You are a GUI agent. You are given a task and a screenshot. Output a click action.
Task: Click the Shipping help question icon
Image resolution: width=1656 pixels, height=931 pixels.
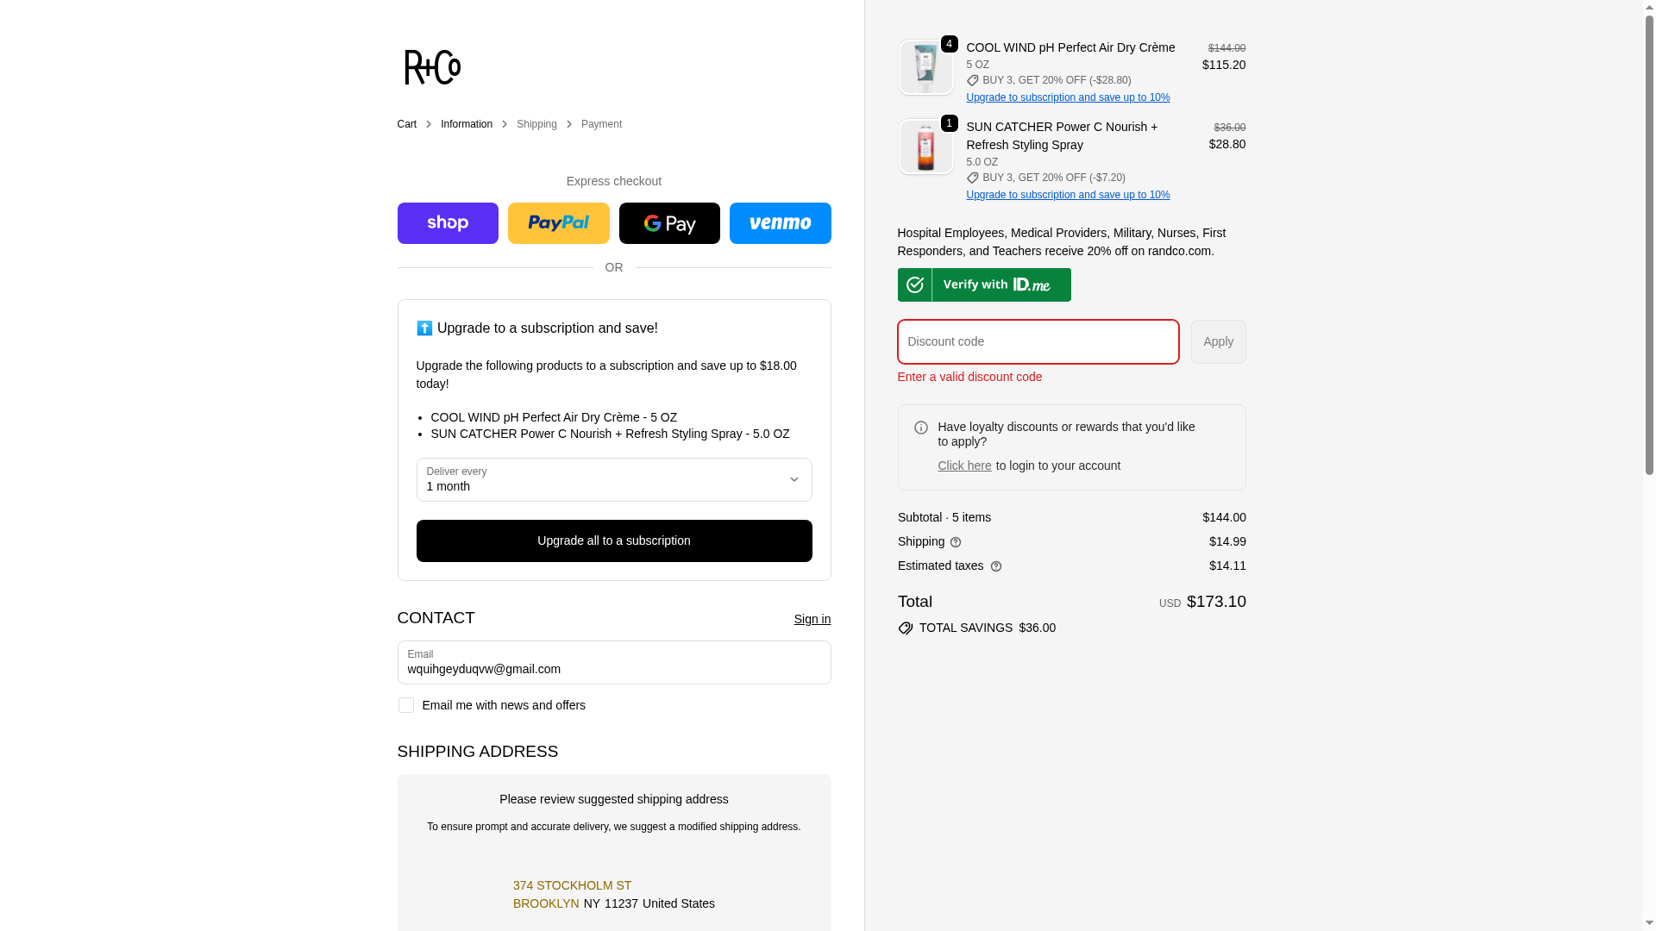pyautogui.click(x=956, y=542)
